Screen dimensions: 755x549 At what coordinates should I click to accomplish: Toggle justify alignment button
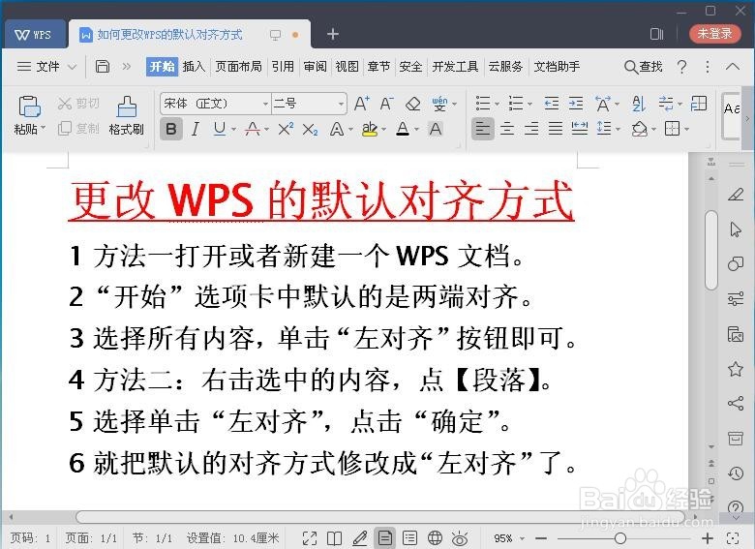click(556, 129)
